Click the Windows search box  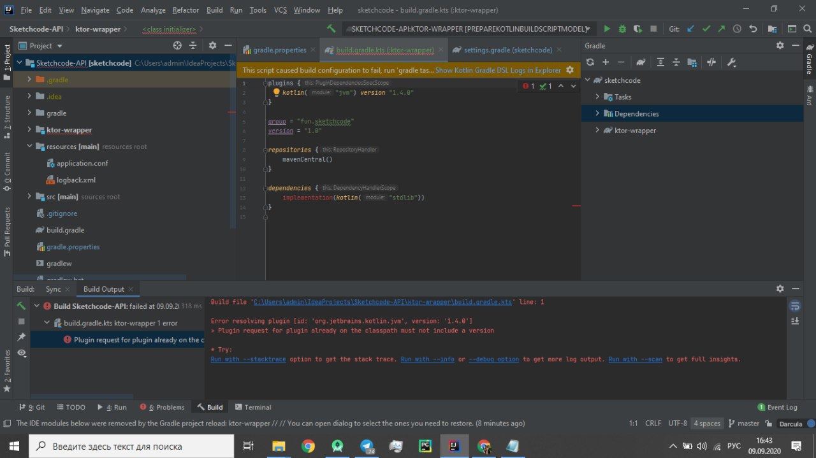(x=132, y=446)
